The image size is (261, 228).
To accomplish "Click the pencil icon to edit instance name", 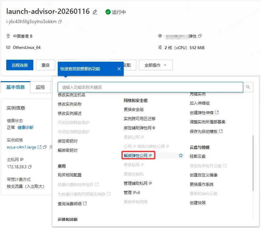I will tap(95, 12).
